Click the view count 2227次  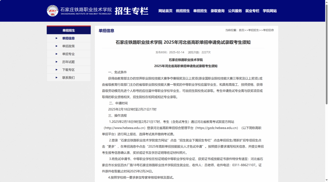(206, 52)
